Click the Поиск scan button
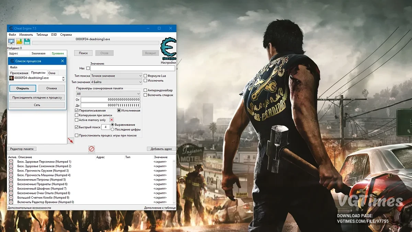 point(83,53)
